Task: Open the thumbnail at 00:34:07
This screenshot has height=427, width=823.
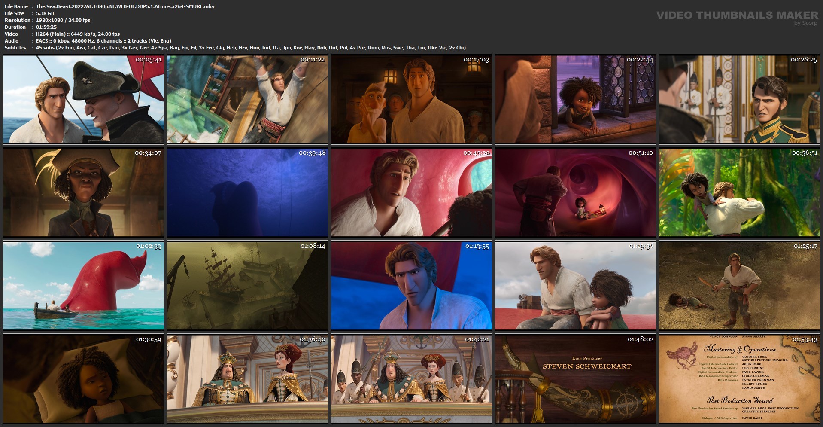Action: [83, 192]
